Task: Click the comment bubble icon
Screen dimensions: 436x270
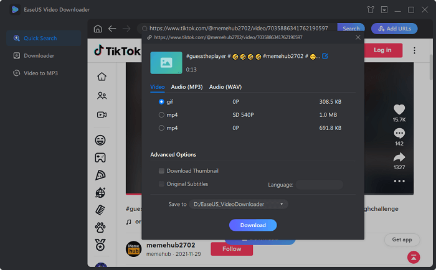Action: click(399, 133)
